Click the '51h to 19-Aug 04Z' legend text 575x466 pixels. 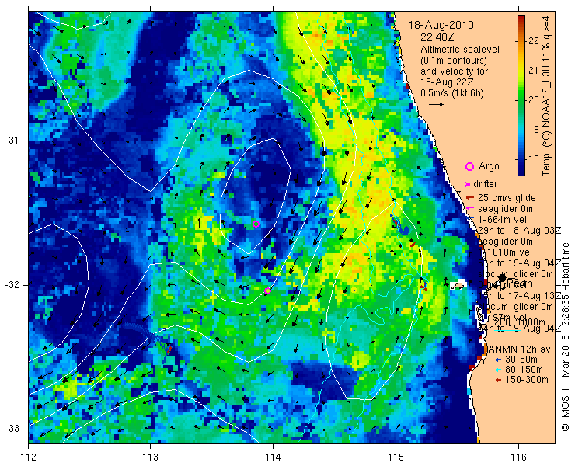520,263
